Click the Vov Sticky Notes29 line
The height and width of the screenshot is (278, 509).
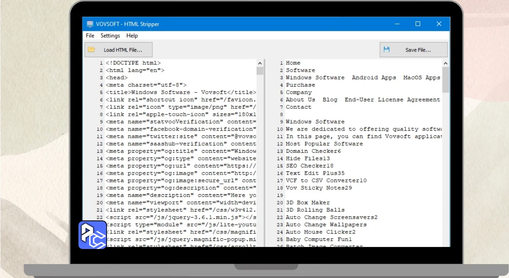pos(319,188)
